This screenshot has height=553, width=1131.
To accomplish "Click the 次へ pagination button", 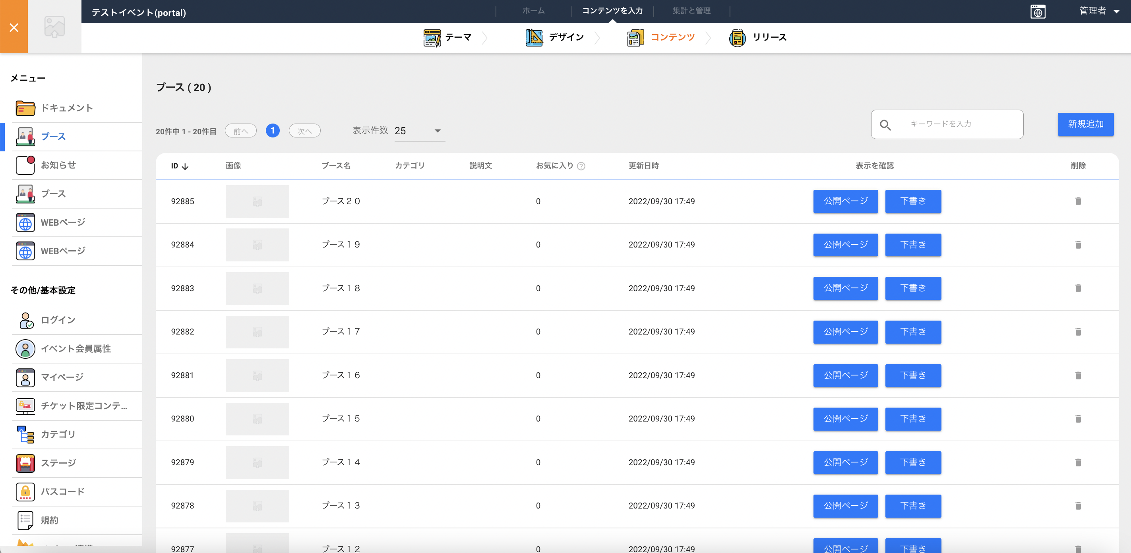I will pyautogui.click(x=305, y=131).
